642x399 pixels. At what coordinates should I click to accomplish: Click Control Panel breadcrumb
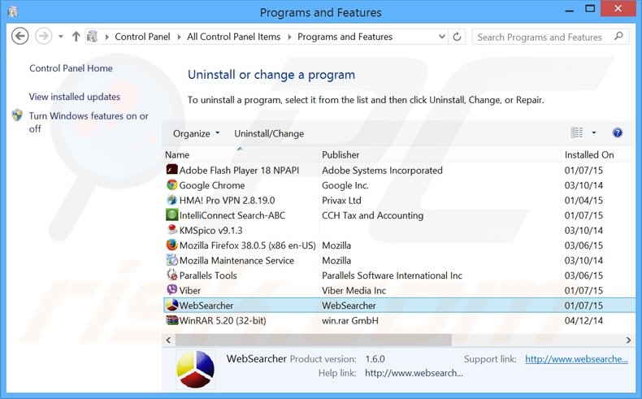coord(142,37)
